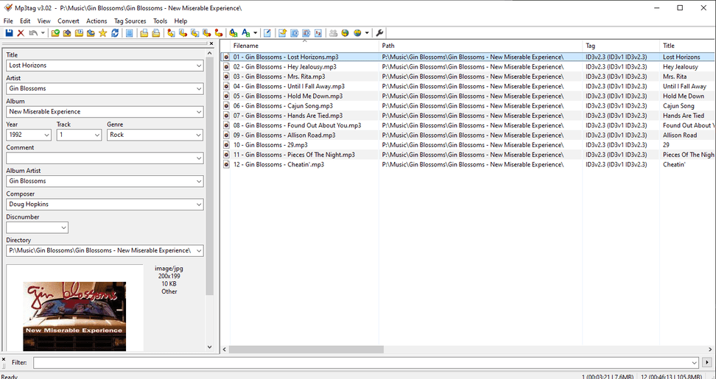This screenshot has height=379, width=716.
Task: Expand the Genre Rock dropdown
Action: point(199,135)
